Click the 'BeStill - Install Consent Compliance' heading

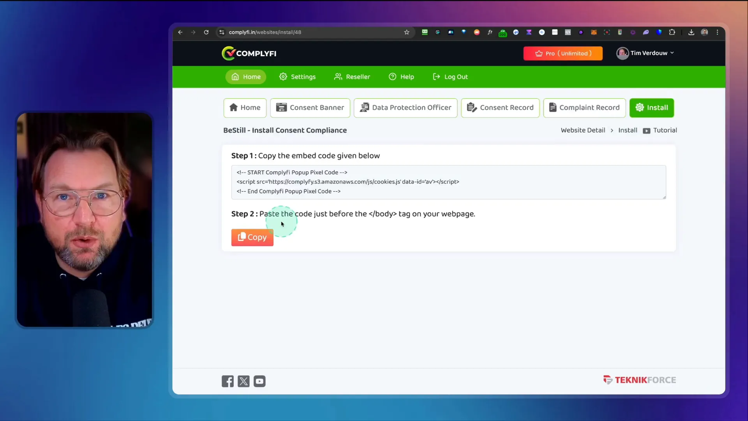pos(285,131)
